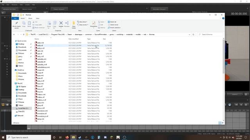Go up one folder with the up arrow

[x=23, y=35]
